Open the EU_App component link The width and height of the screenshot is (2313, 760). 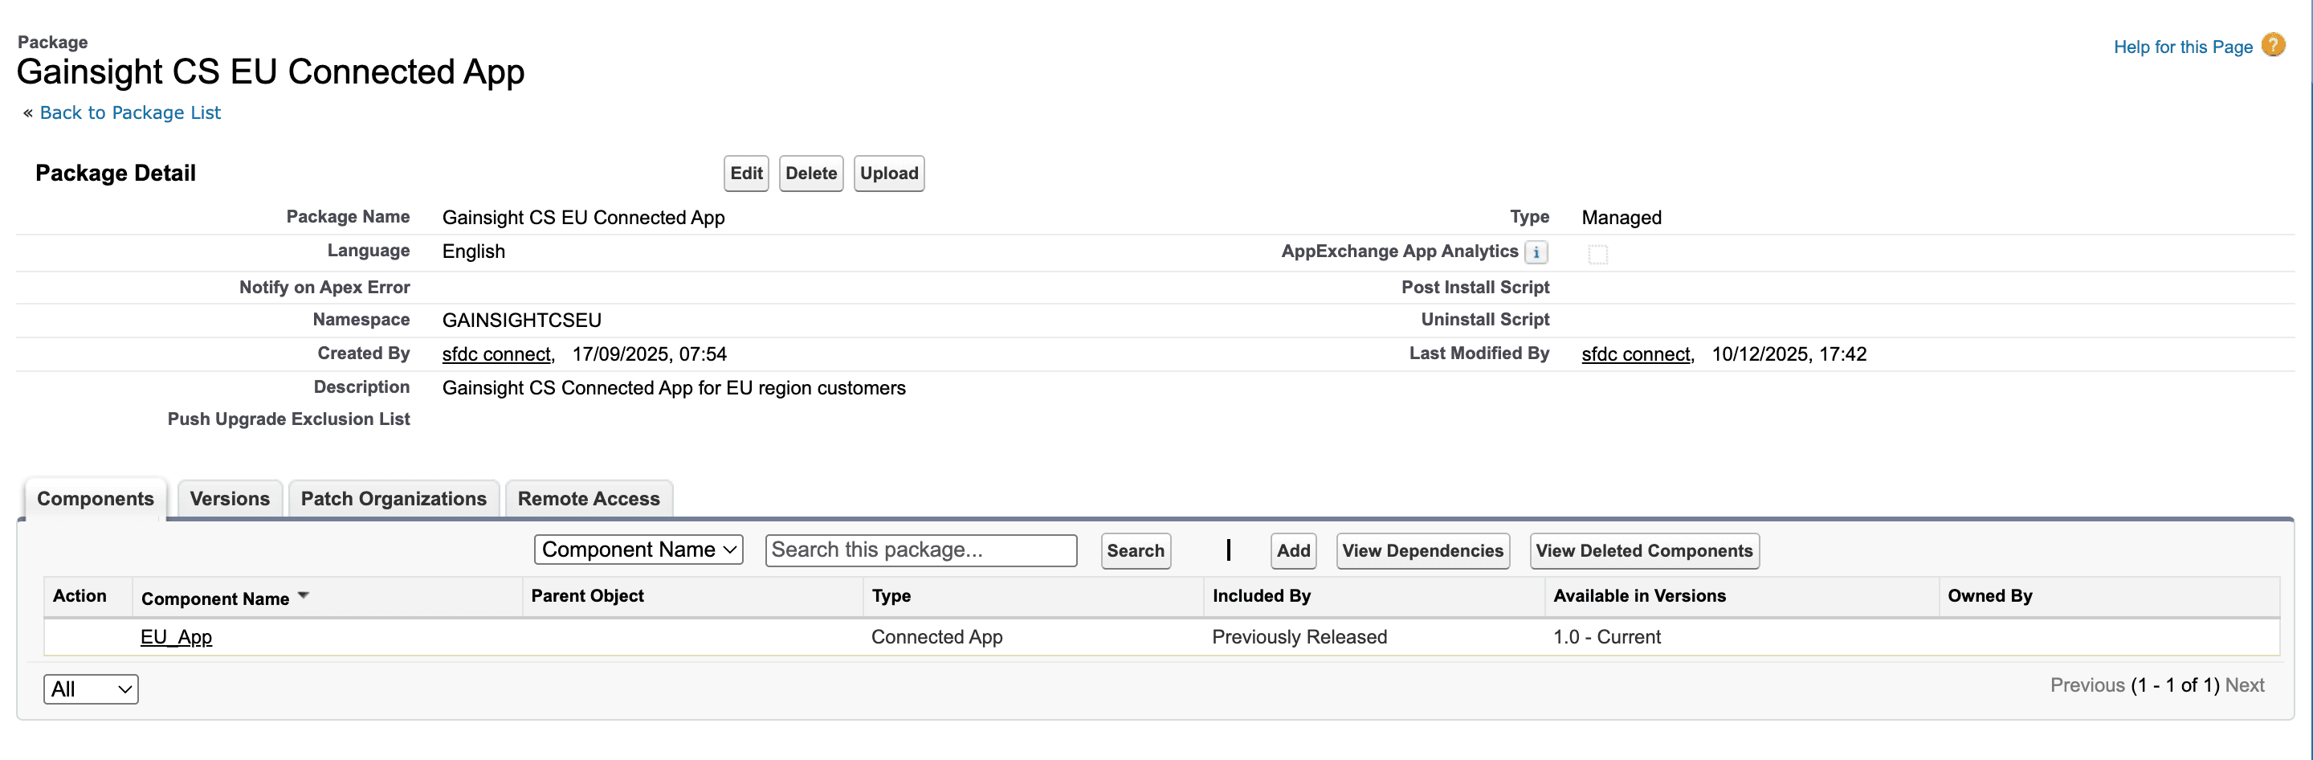(176, 637)
